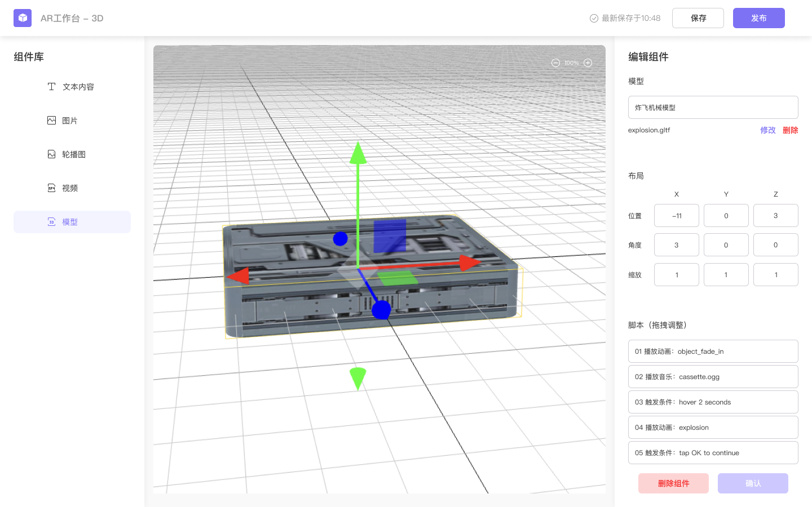Click red 删除 link for model file
The height and width of the screenshot is (507, 812).
click(x=791, y=130)
